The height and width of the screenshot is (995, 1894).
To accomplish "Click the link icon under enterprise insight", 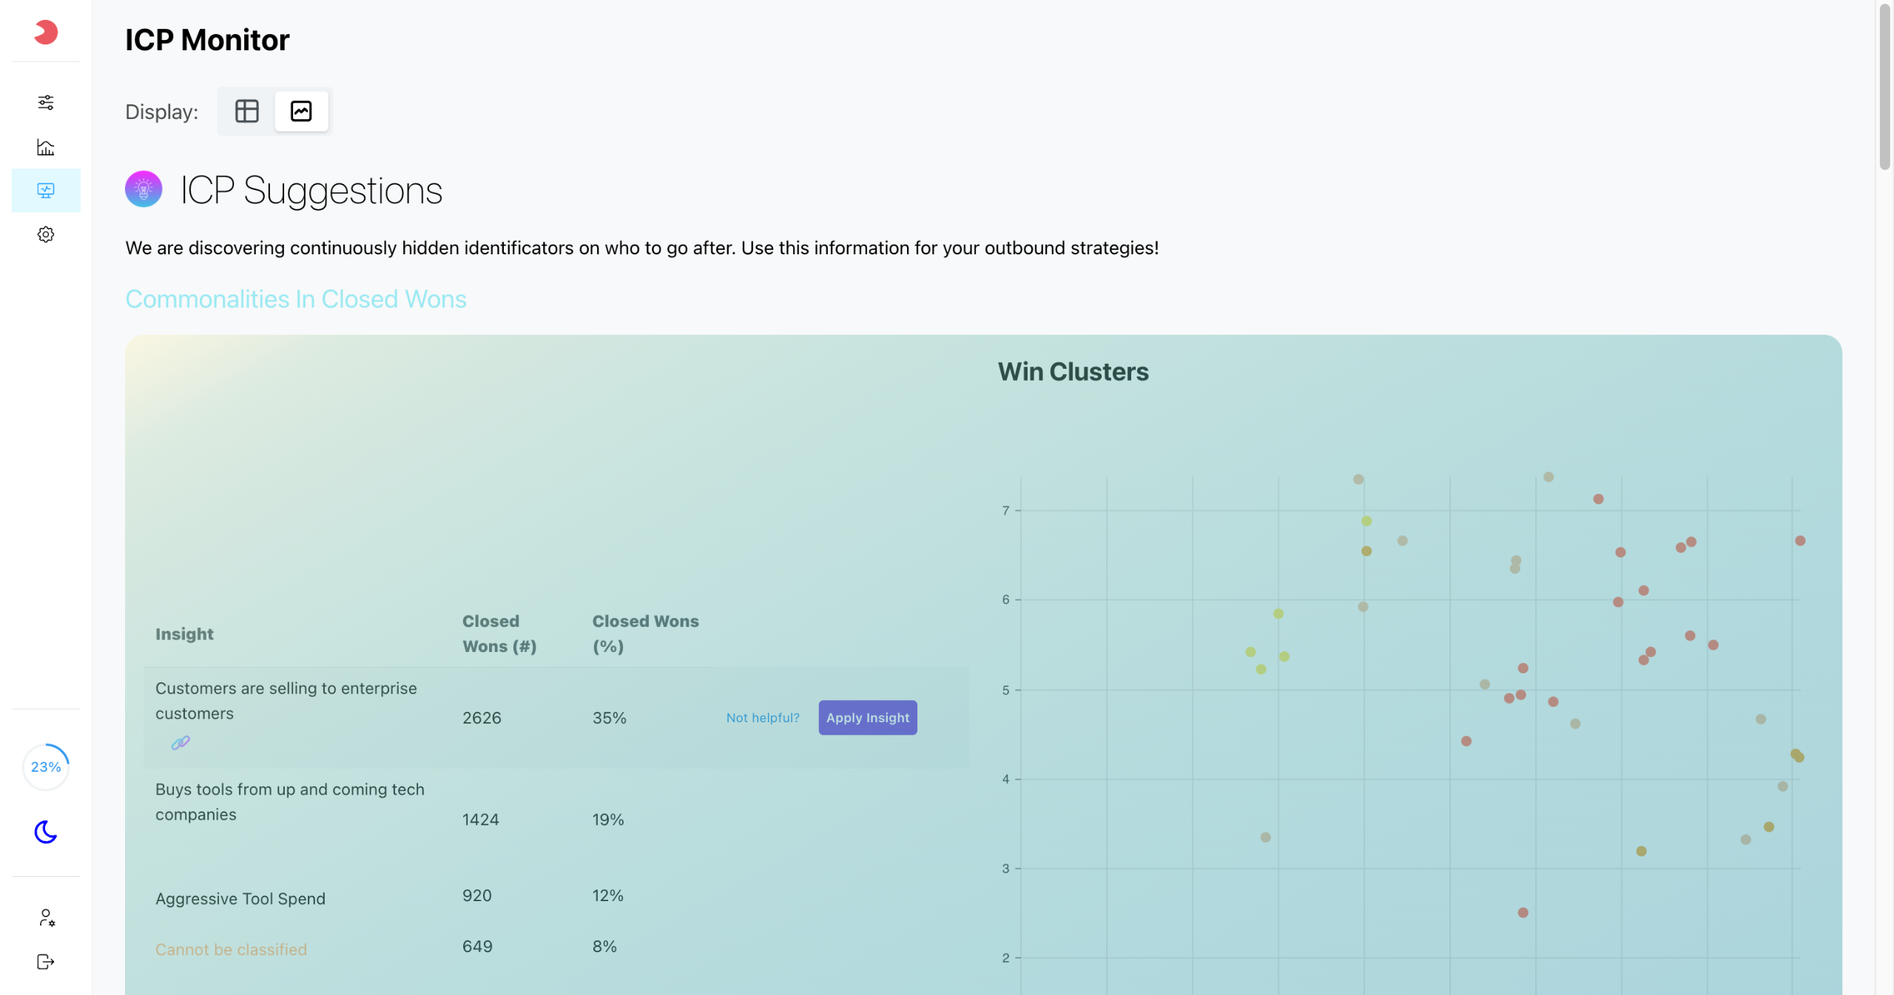I will 181,742.
